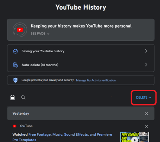Click the YouTube history clock logo
The image size is (160, 142).
click(20, 30)
